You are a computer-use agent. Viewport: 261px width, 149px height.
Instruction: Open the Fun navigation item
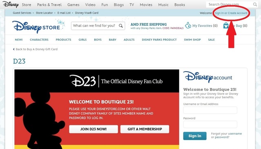click(x=104, y=5)
